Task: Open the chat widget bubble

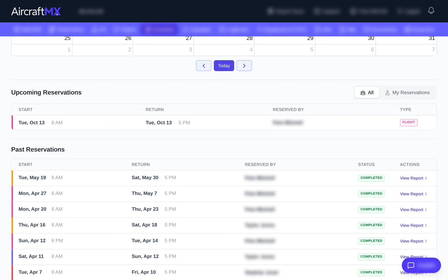Action: 421,265
